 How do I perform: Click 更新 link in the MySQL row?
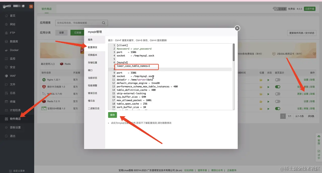299,94
